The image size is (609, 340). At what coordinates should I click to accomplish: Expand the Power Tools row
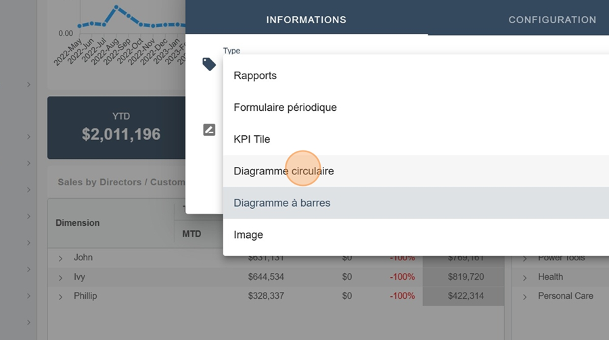(525, 258)
